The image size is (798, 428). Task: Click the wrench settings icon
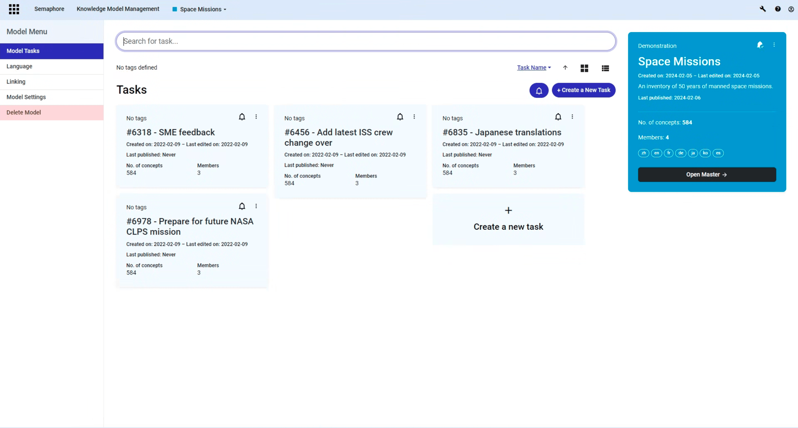763,9
